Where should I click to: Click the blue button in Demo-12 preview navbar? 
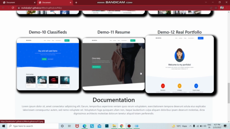[201, 38]
